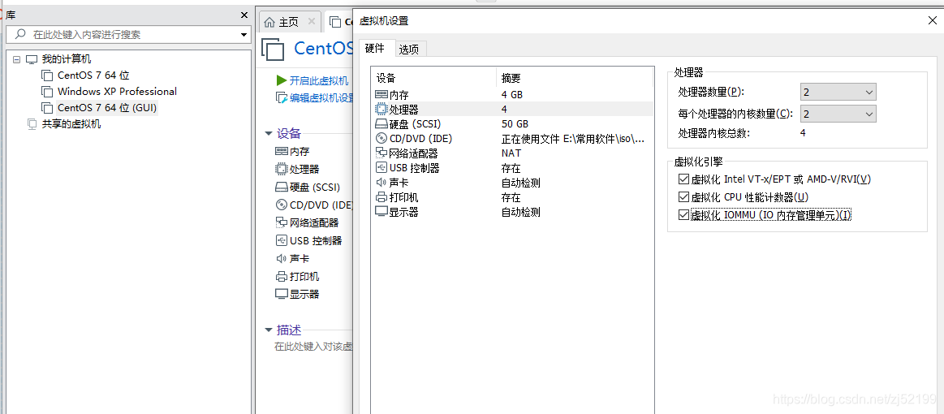Click 开启此虚拟机 link
This screenshot has width=944, height=414.
pos(319,80)
